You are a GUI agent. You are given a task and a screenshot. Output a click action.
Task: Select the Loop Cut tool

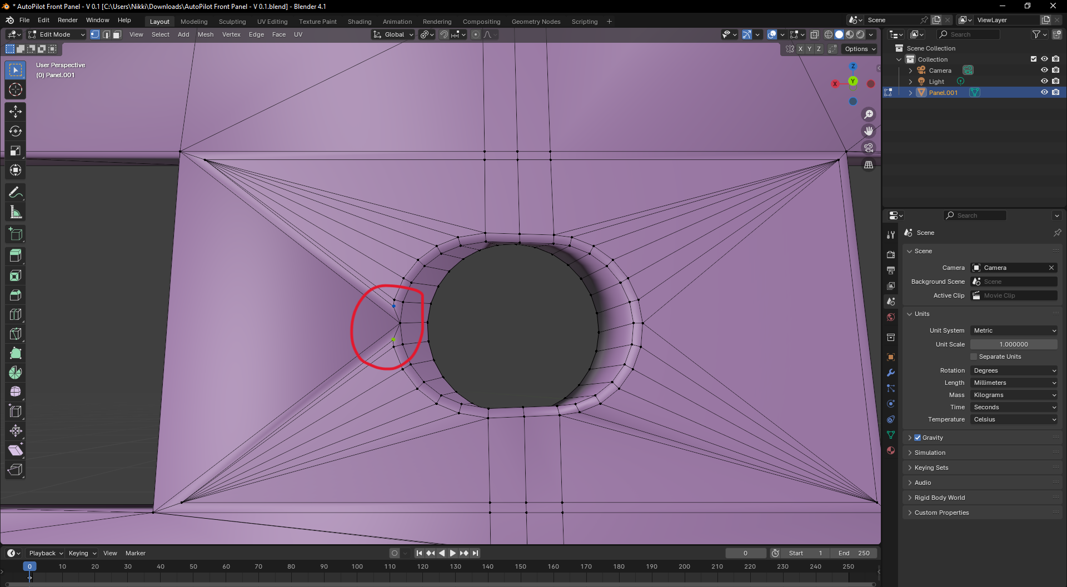(16, 314)
